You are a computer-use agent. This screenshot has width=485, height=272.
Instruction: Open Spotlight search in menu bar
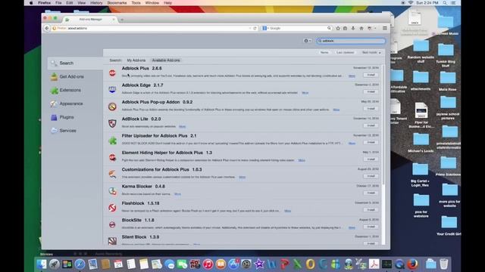[445, 3]
